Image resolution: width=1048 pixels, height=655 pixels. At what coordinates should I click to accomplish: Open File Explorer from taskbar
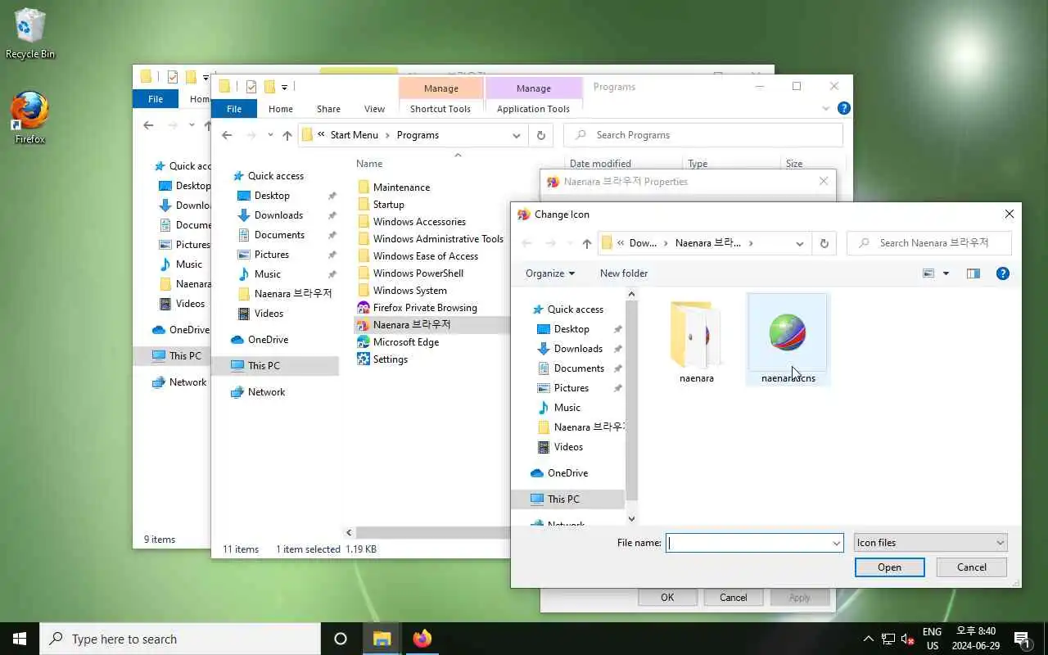coord(382,639)
